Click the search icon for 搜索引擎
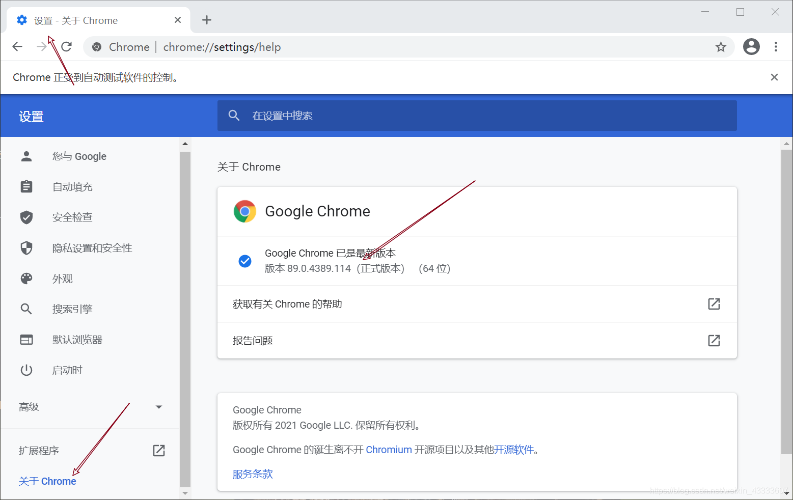The height and width of the screenshot is (500, 793). [26, 309]
